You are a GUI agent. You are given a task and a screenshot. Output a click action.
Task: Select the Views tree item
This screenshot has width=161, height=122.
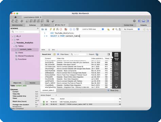20,53
